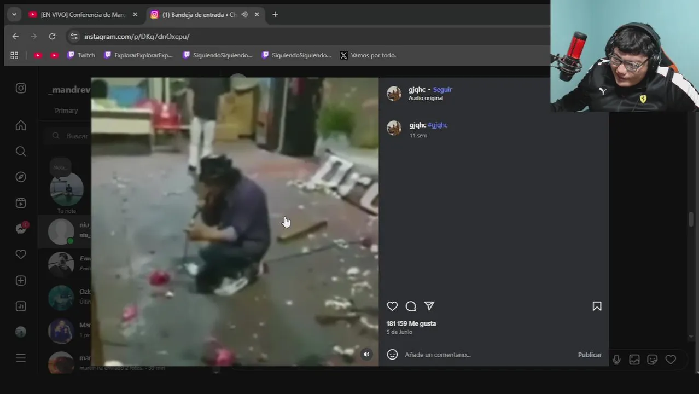The width and height of the screenshot is (699, 394).
Task: Click the heart icon in message bar
Action: coord(671,360)
